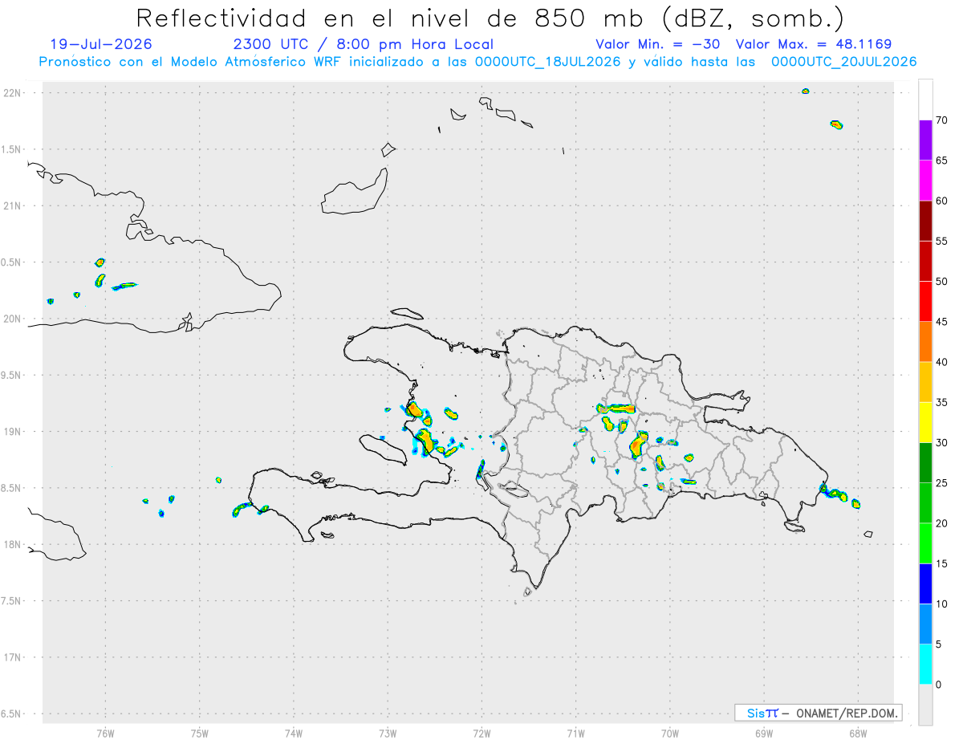Click the "73W" longitude label
963x744 pixels.
pos(388,734)
